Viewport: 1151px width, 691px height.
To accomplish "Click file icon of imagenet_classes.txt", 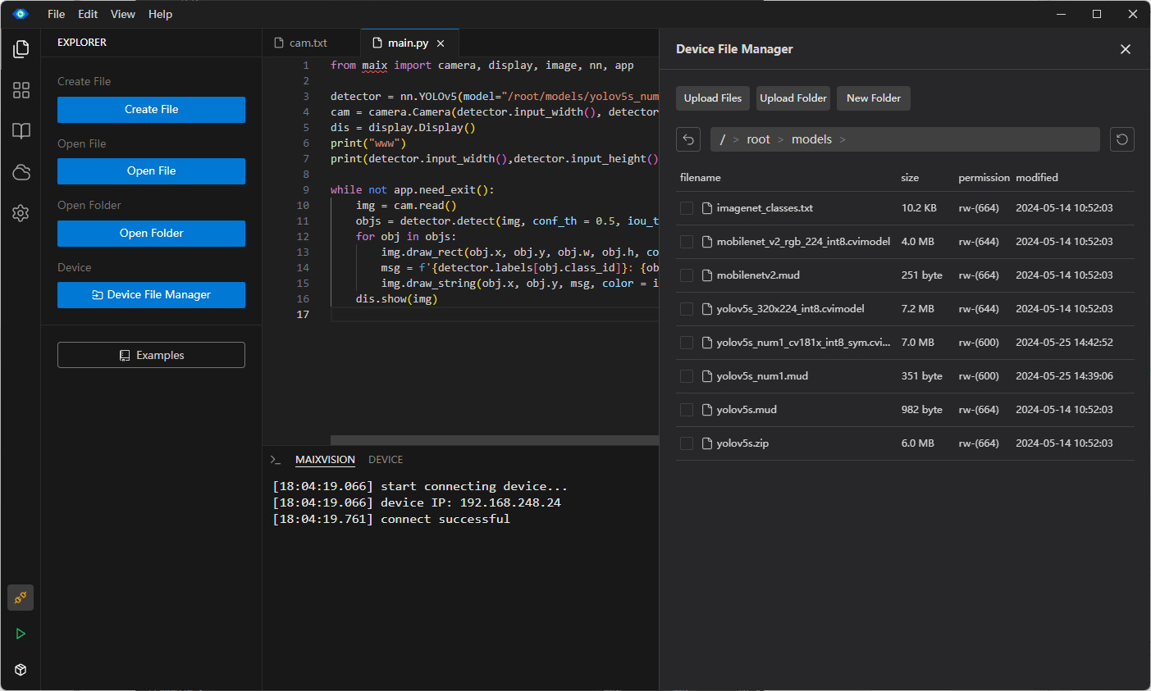I will (707, 208).
